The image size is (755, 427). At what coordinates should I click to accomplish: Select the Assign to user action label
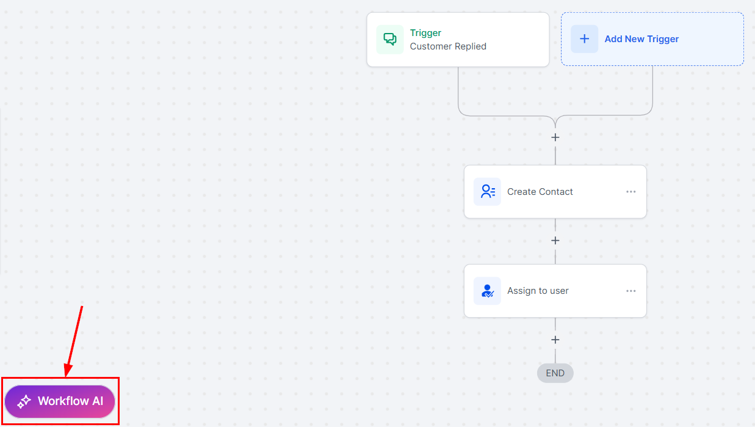[538, 291]
